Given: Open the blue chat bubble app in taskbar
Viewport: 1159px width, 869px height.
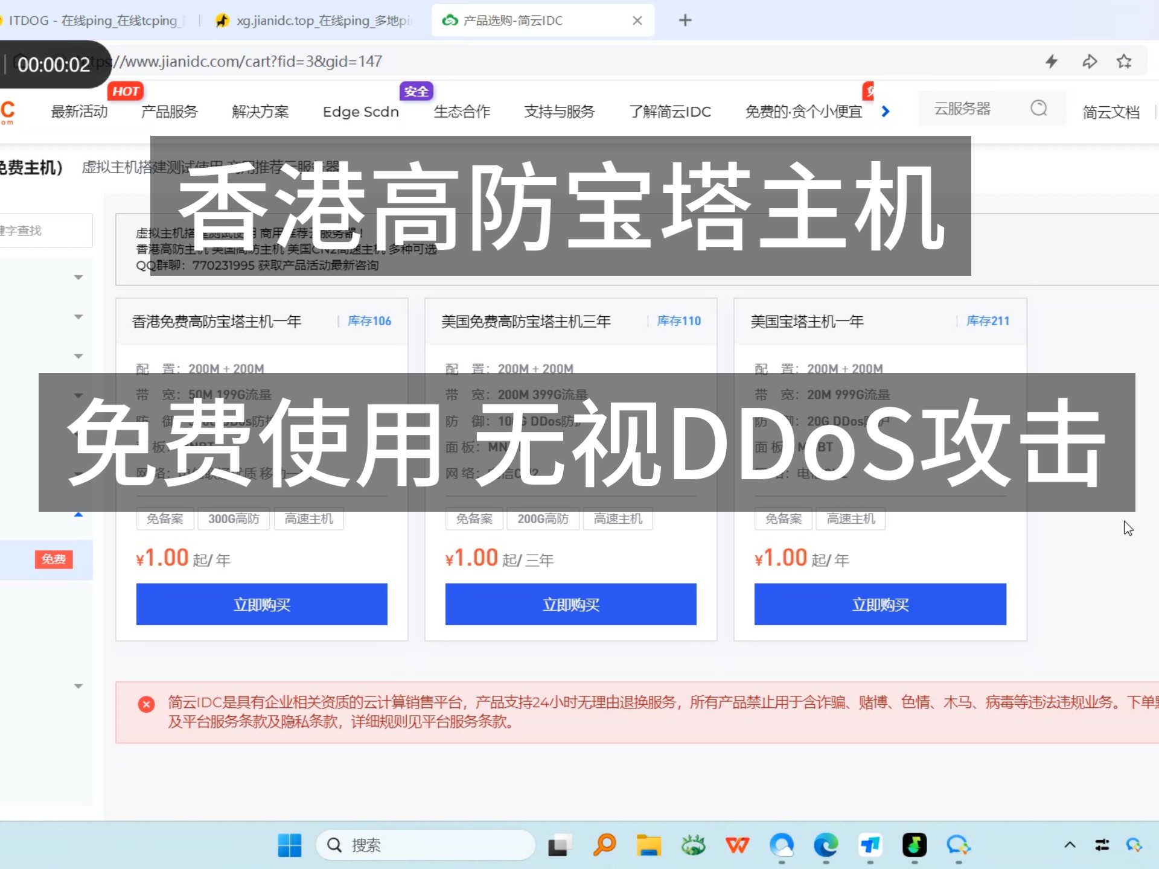Looking at the screenshot, I should coord(958,845).
